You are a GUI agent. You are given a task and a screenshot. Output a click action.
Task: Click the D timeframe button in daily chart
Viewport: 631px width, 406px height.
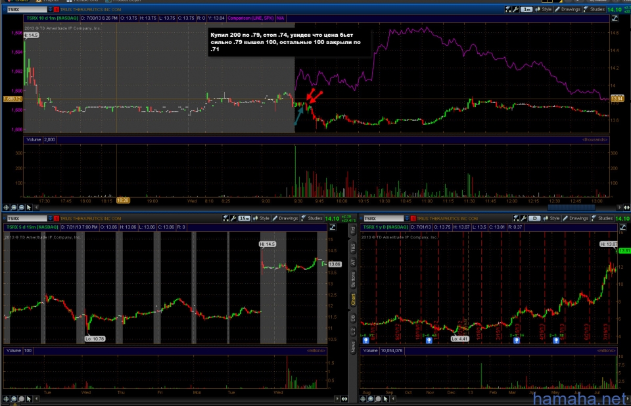point(534,219)
